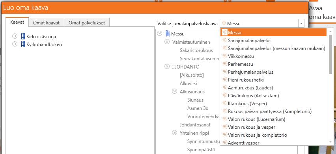Click the icon beside Adventtivesper option
336x154 pixels.
(x=224, y=143)
